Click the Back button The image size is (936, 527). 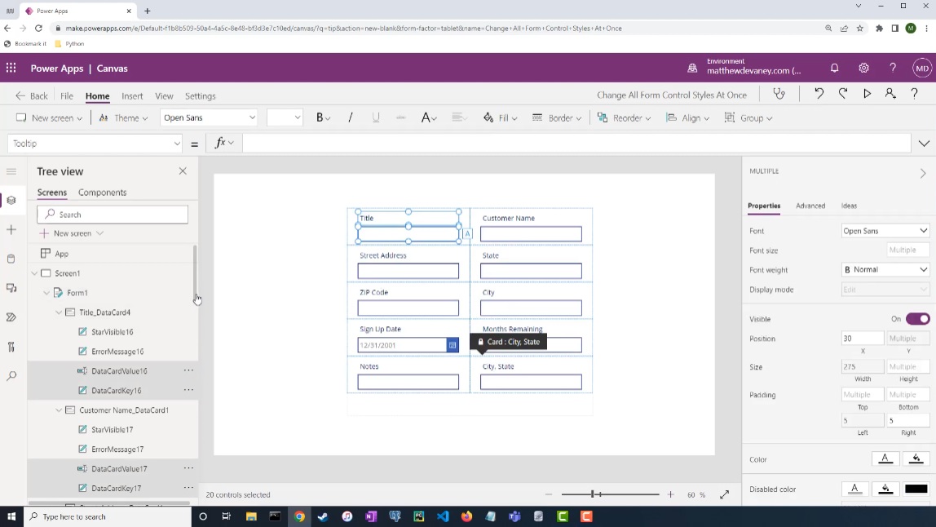point(32,96)
